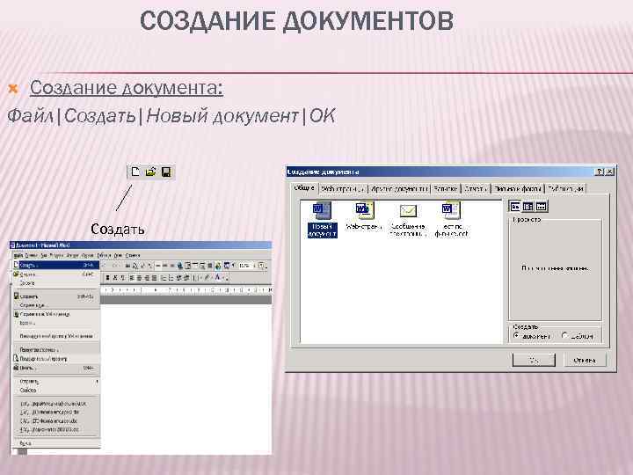The width and height of the screenshot is (633, 475).
Task: Click the horizontal ruler in Word window
Action: (x=186, y=289)
